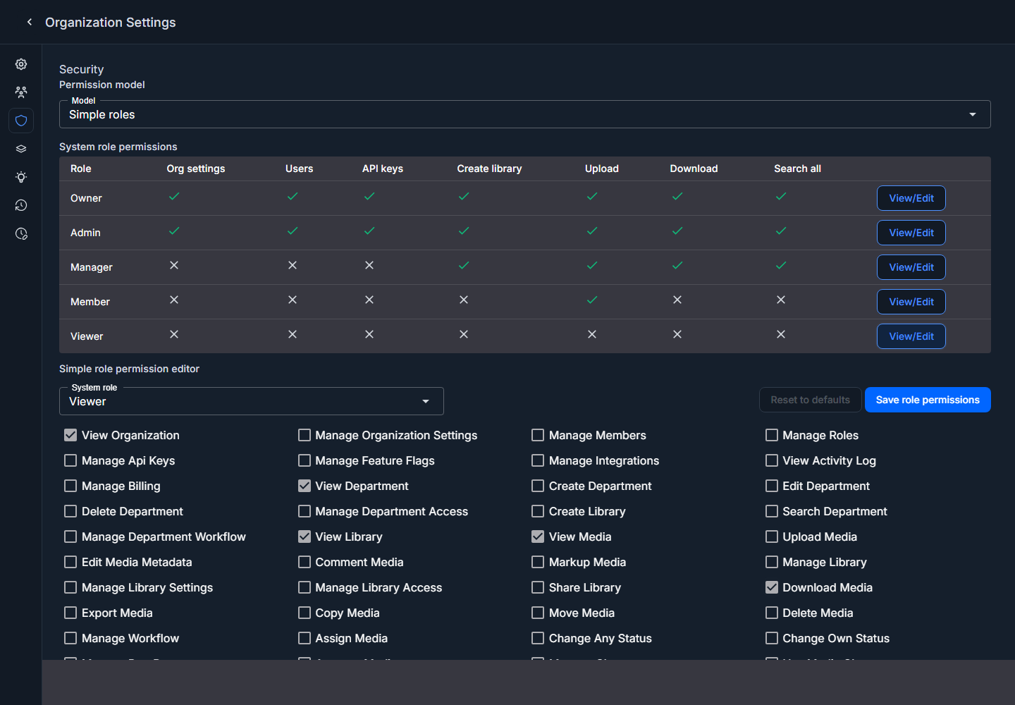Enable the Manage Api Keys checkbox
The image size is (1015, 705).
(70, 460)
